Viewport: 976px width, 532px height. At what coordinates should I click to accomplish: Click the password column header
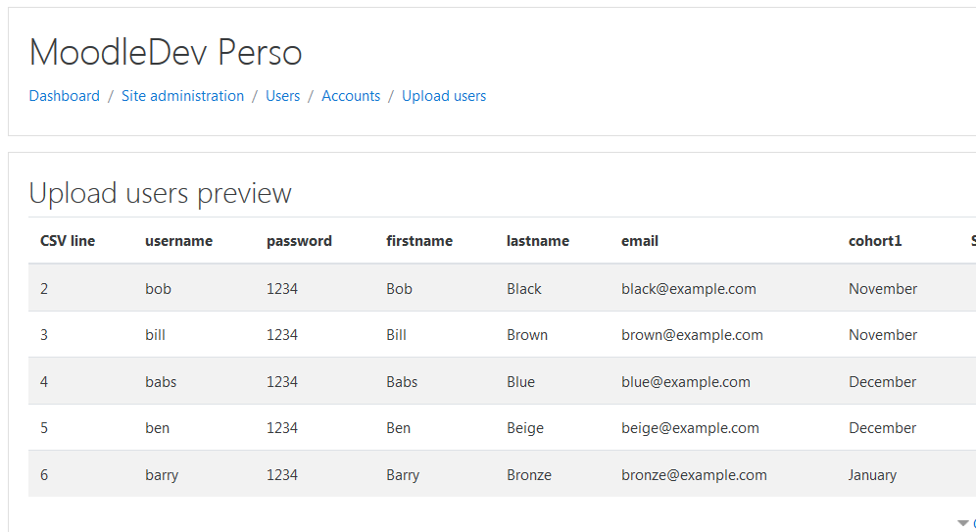(x=299, y=241)
